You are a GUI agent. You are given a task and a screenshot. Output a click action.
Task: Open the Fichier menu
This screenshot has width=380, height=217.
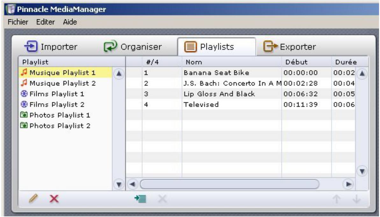click(18, 22)
